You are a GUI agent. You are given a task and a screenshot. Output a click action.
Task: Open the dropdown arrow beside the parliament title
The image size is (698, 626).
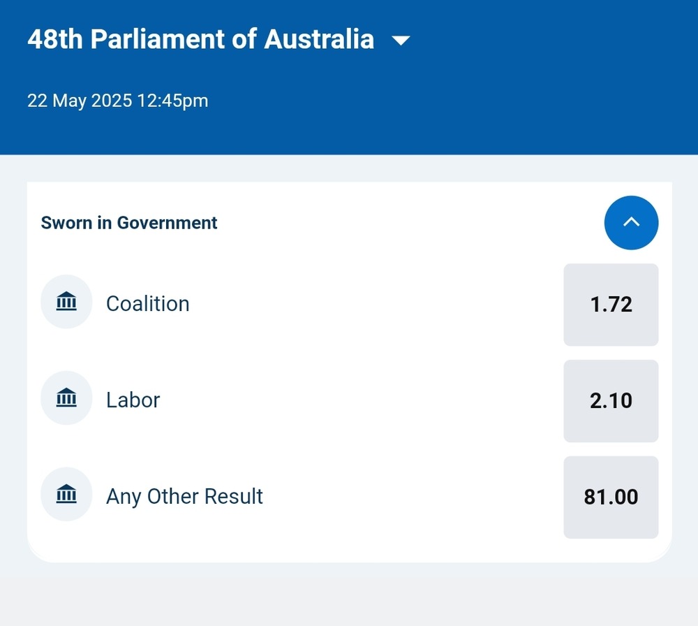(x=401, y=41)
